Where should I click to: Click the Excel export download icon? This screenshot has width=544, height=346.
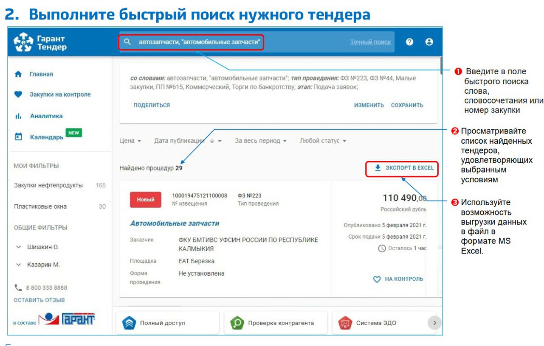coord(378,168)
